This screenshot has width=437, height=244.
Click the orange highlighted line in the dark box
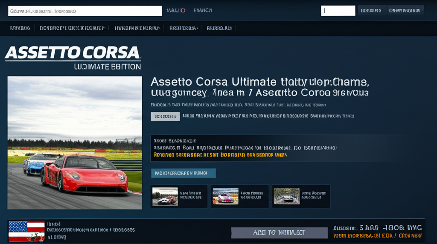[220, 155]
